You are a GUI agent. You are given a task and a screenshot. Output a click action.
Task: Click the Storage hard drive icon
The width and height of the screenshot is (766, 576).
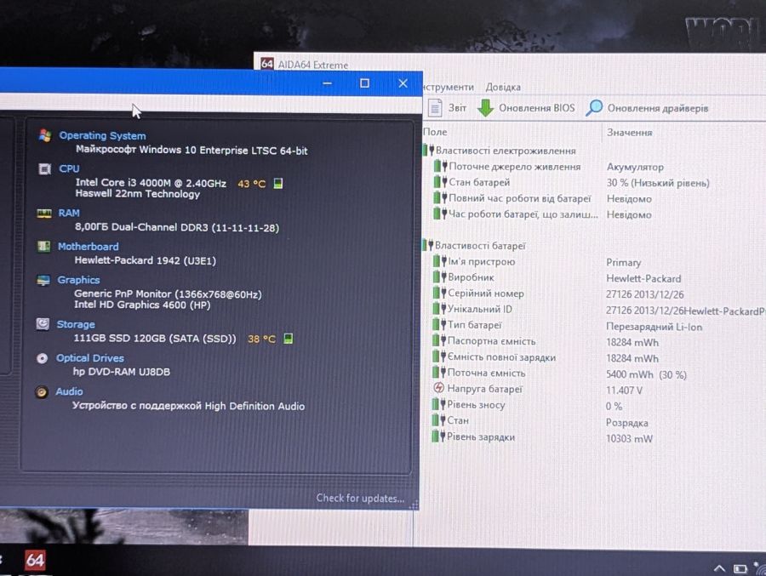[x=43, y=324]
